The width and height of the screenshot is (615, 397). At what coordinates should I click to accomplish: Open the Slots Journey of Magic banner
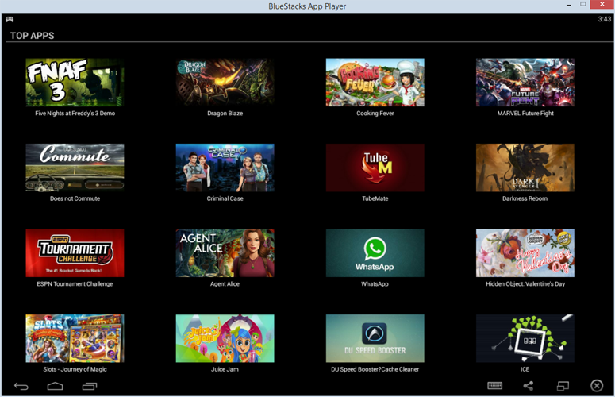[75, 338]
